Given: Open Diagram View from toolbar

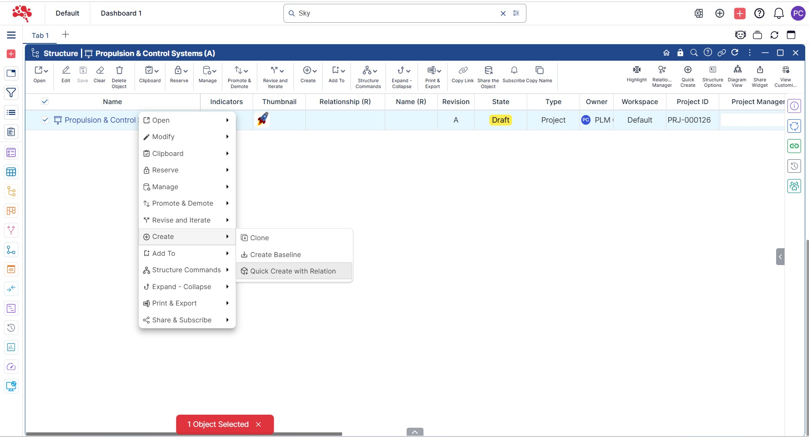Looking at the screenshot, I should click(x=737, y=70).
